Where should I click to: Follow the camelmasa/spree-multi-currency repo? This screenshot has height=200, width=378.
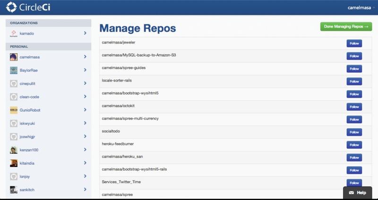pyautogui.click(x=354, y=119)
